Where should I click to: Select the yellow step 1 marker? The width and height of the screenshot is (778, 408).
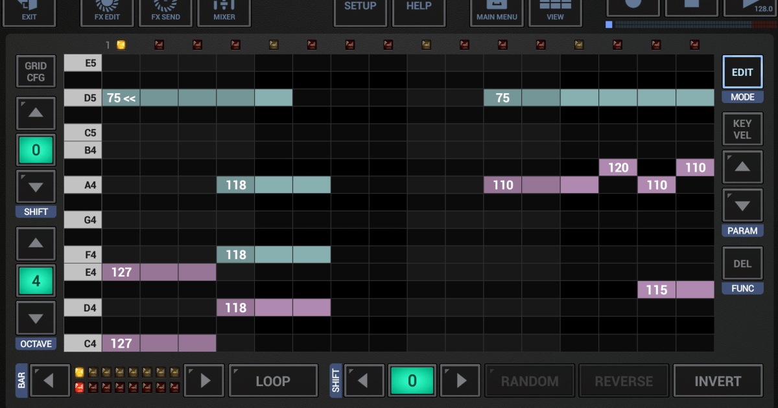121,45
